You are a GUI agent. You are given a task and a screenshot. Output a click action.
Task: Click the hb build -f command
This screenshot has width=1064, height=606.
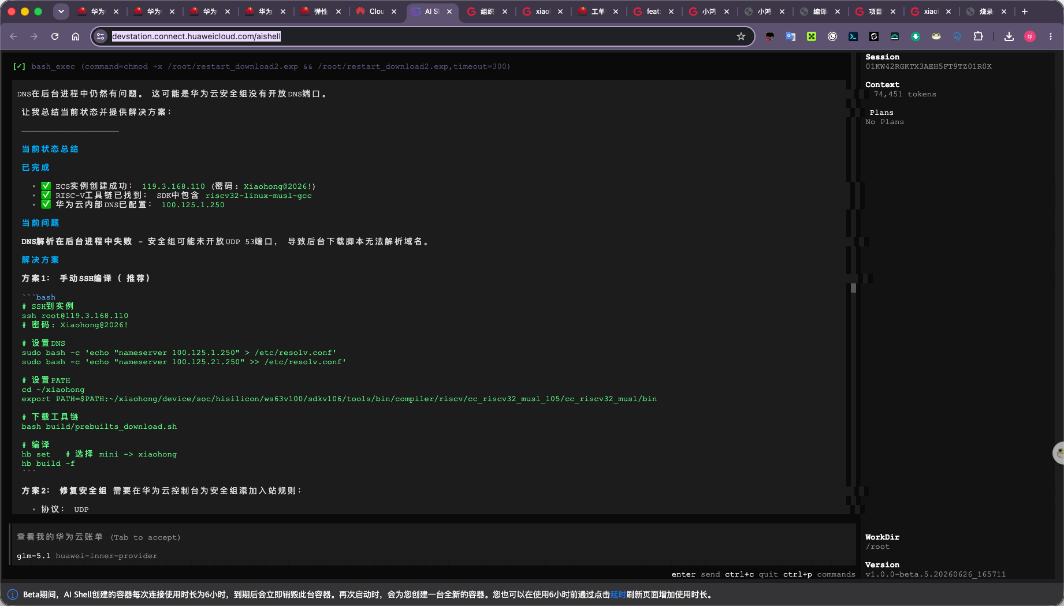pos(48,463)
